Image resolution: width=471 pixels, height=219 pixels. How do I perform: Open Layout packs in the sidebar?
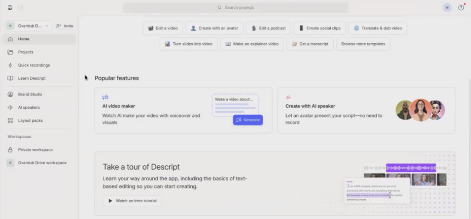click(x=39, y=121)
